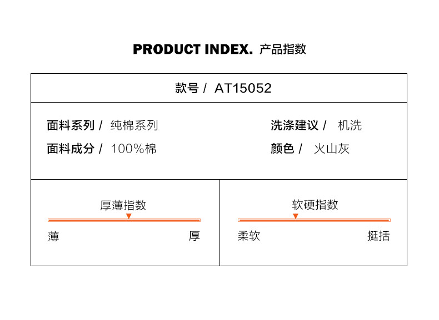Click the softness index orange triangle marker
The image size is (439, 320).
tap(296, 216)
